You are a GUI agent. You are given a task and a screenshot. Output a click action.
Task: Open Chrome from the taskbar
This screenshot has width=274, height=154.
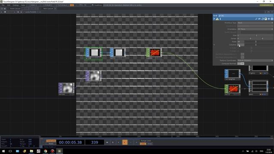tap(45, 151)
